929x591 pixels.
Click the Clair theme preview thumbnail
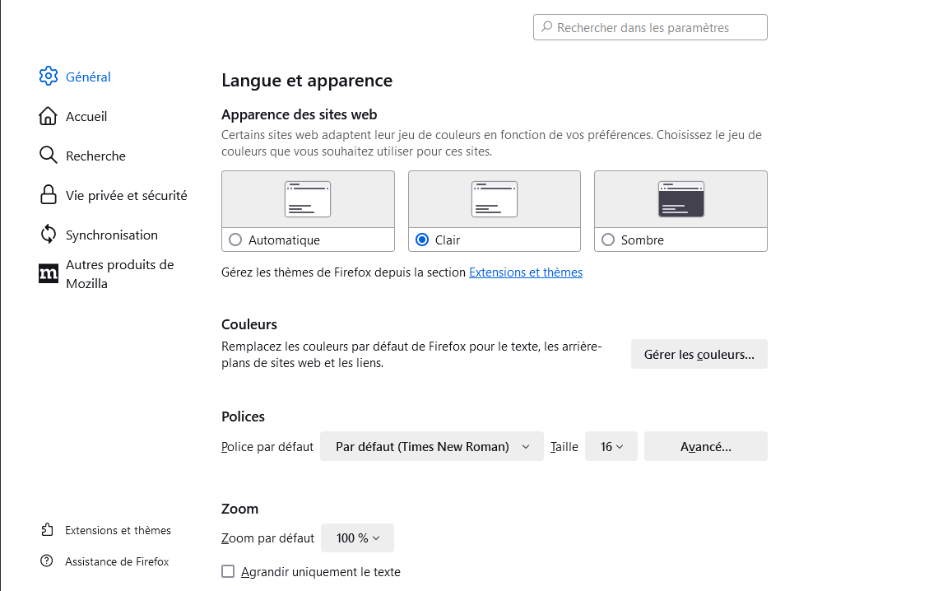494,198
